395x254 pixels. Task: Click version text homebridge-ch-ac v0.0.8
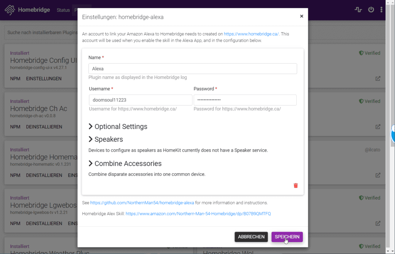[x=33, y=116]
